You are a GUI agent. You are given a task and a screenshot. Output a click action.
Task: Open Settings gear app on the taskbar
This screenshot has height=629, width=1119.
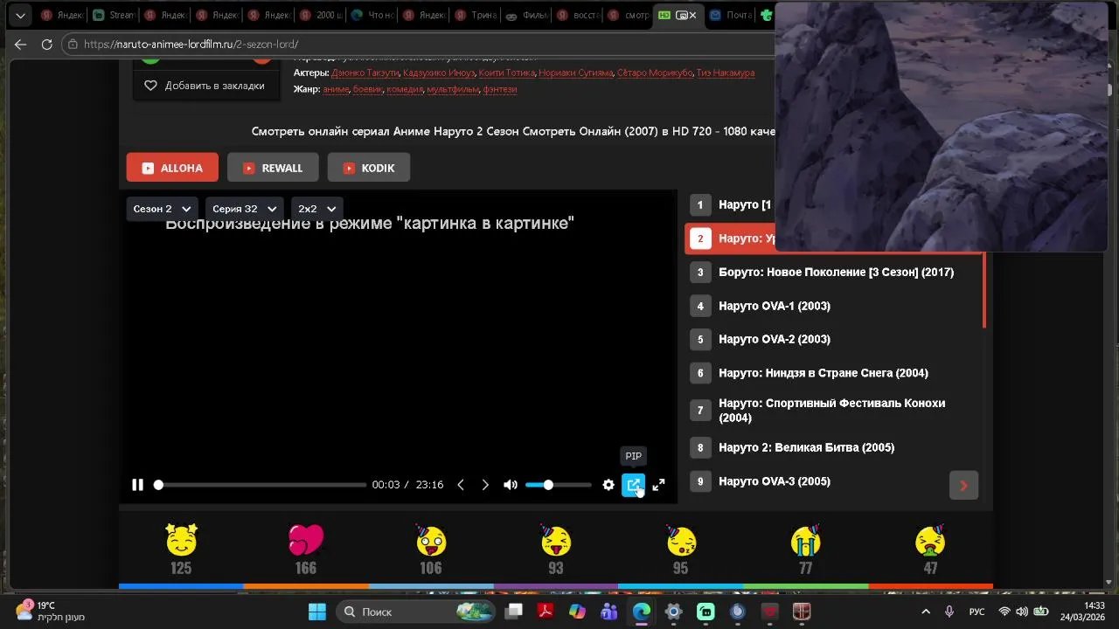click(x=673, y=612)
